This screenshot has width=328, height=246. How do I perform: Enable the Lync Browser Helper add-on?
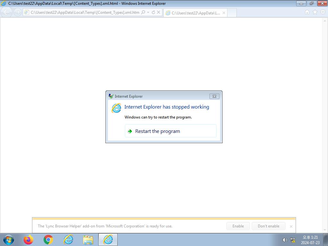click(238, 226)
